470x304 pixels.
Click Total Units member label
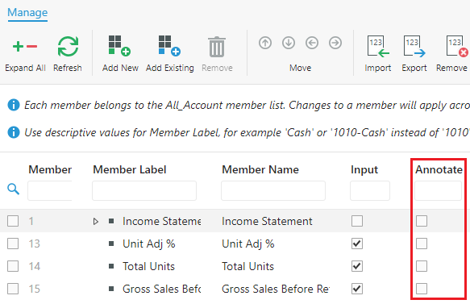click(148, 266)
